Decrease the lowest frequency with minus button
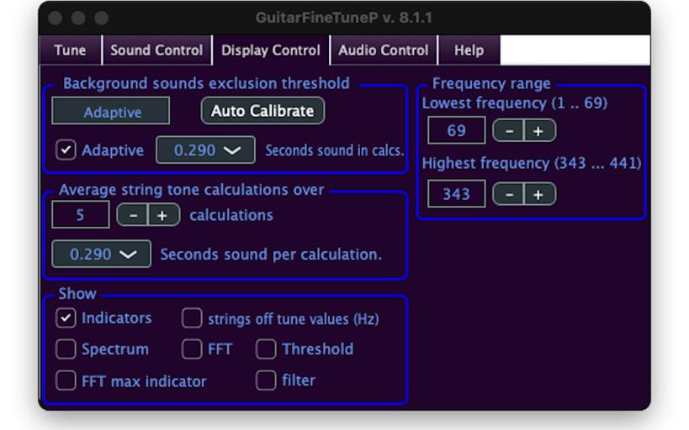689x430 pixels. pyautogui.click(x=509, y=131)
